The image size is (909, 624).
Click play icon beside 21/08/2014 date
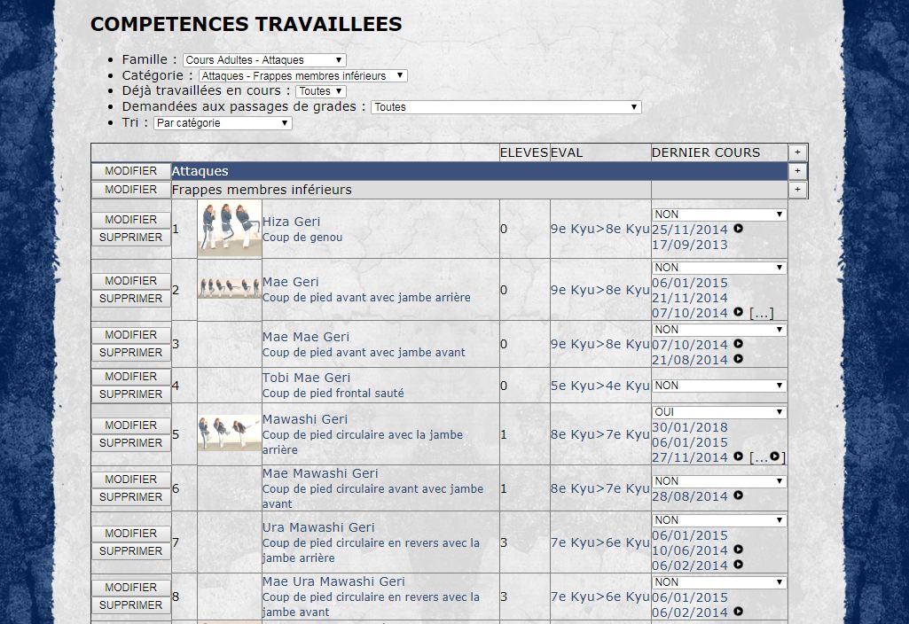click(738, 359)
